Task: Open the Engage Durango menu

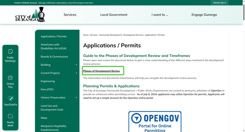Action: point(204,15)
